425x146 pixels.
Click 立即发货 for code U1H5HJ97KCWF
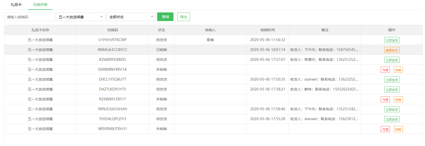point(392,40)
